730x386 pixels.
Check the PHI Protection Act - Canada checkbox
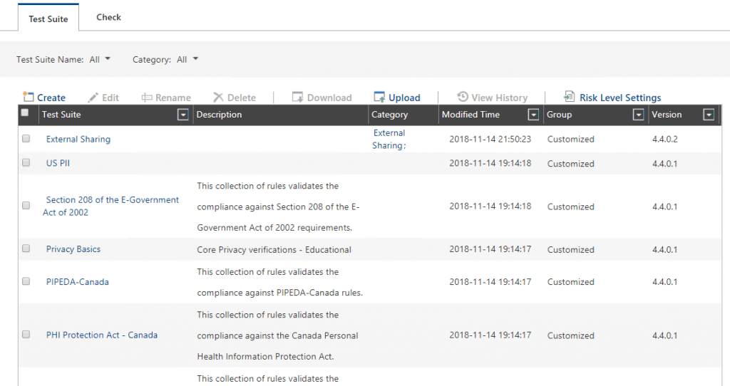[x=26, y=335]
